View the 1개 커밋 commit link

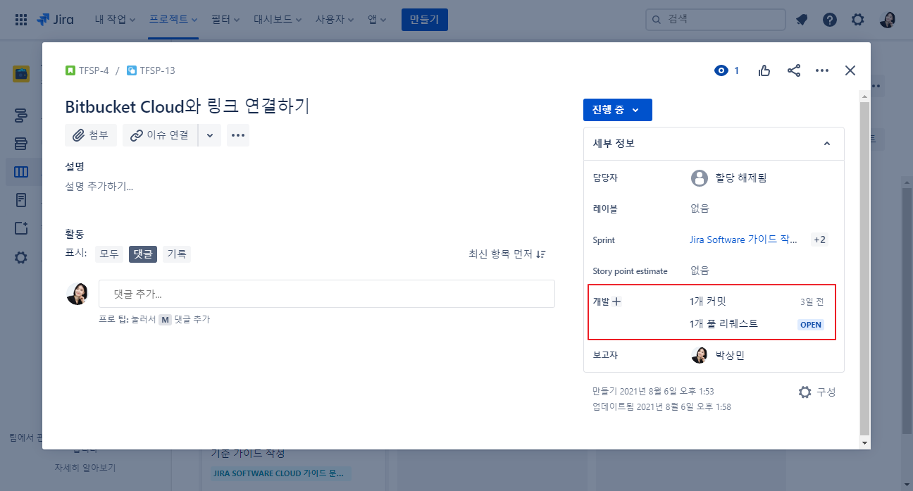pyautogui.click(x=708, y=302)
